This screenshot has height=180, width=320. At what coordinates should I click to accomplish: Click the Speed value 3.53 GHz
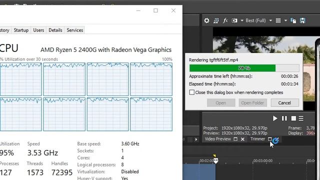coord(42,153)
